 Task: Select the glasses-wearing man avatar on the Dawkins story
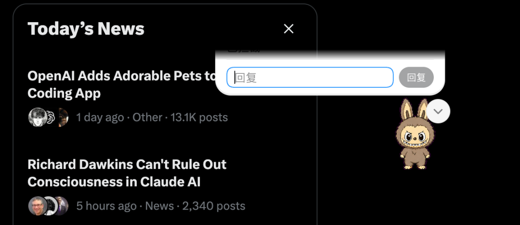point(37,206)
